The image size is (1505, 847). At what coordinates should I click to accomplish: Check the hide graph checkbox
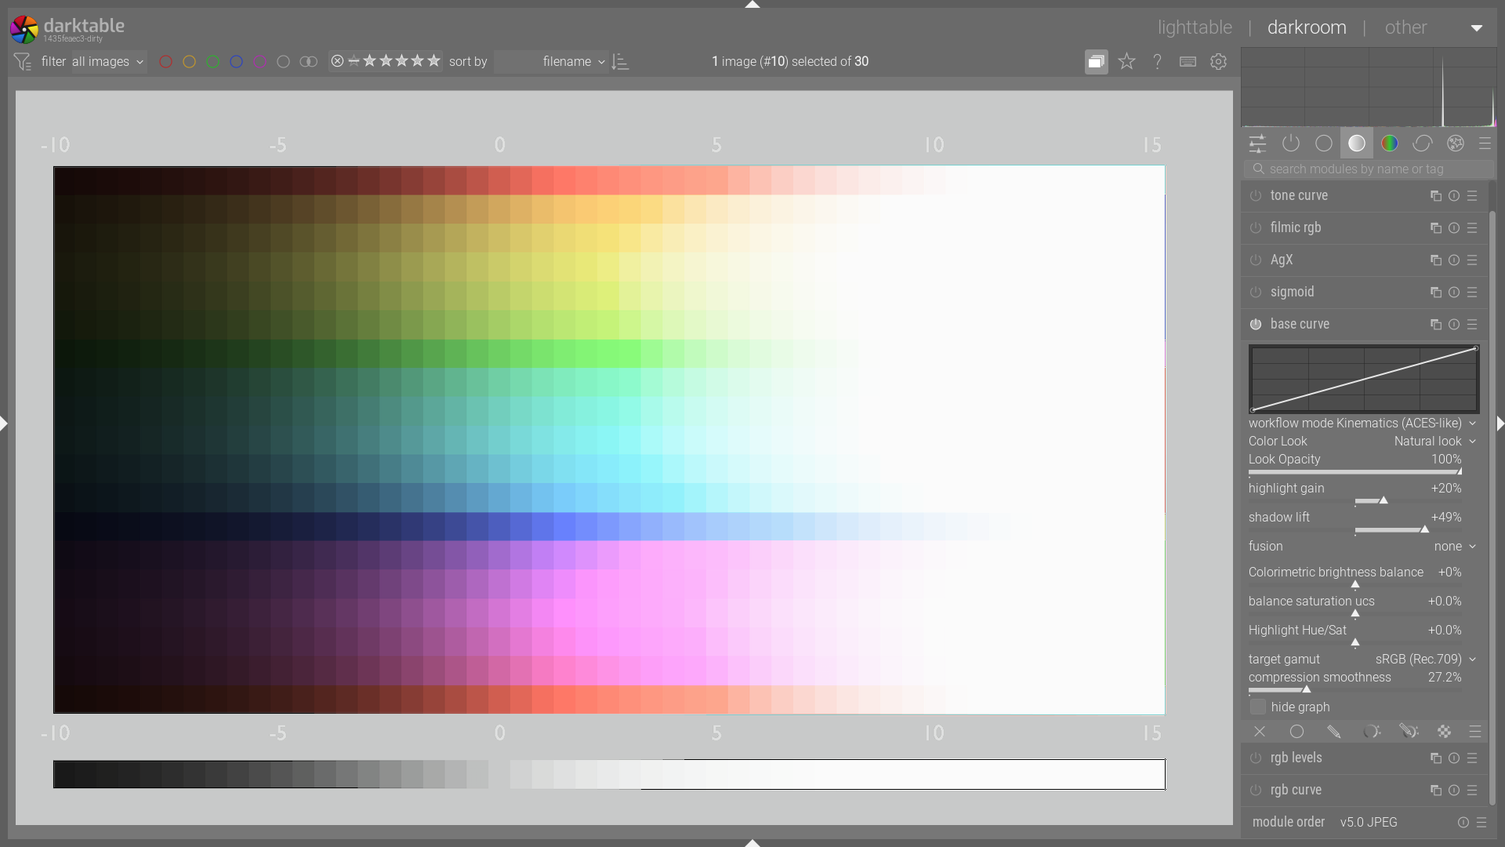point(1258,707)
